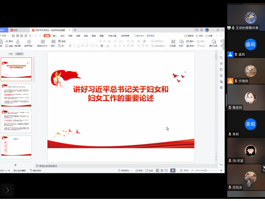
Task: Open the Design ribbon tab
Action: click(62, 36)
